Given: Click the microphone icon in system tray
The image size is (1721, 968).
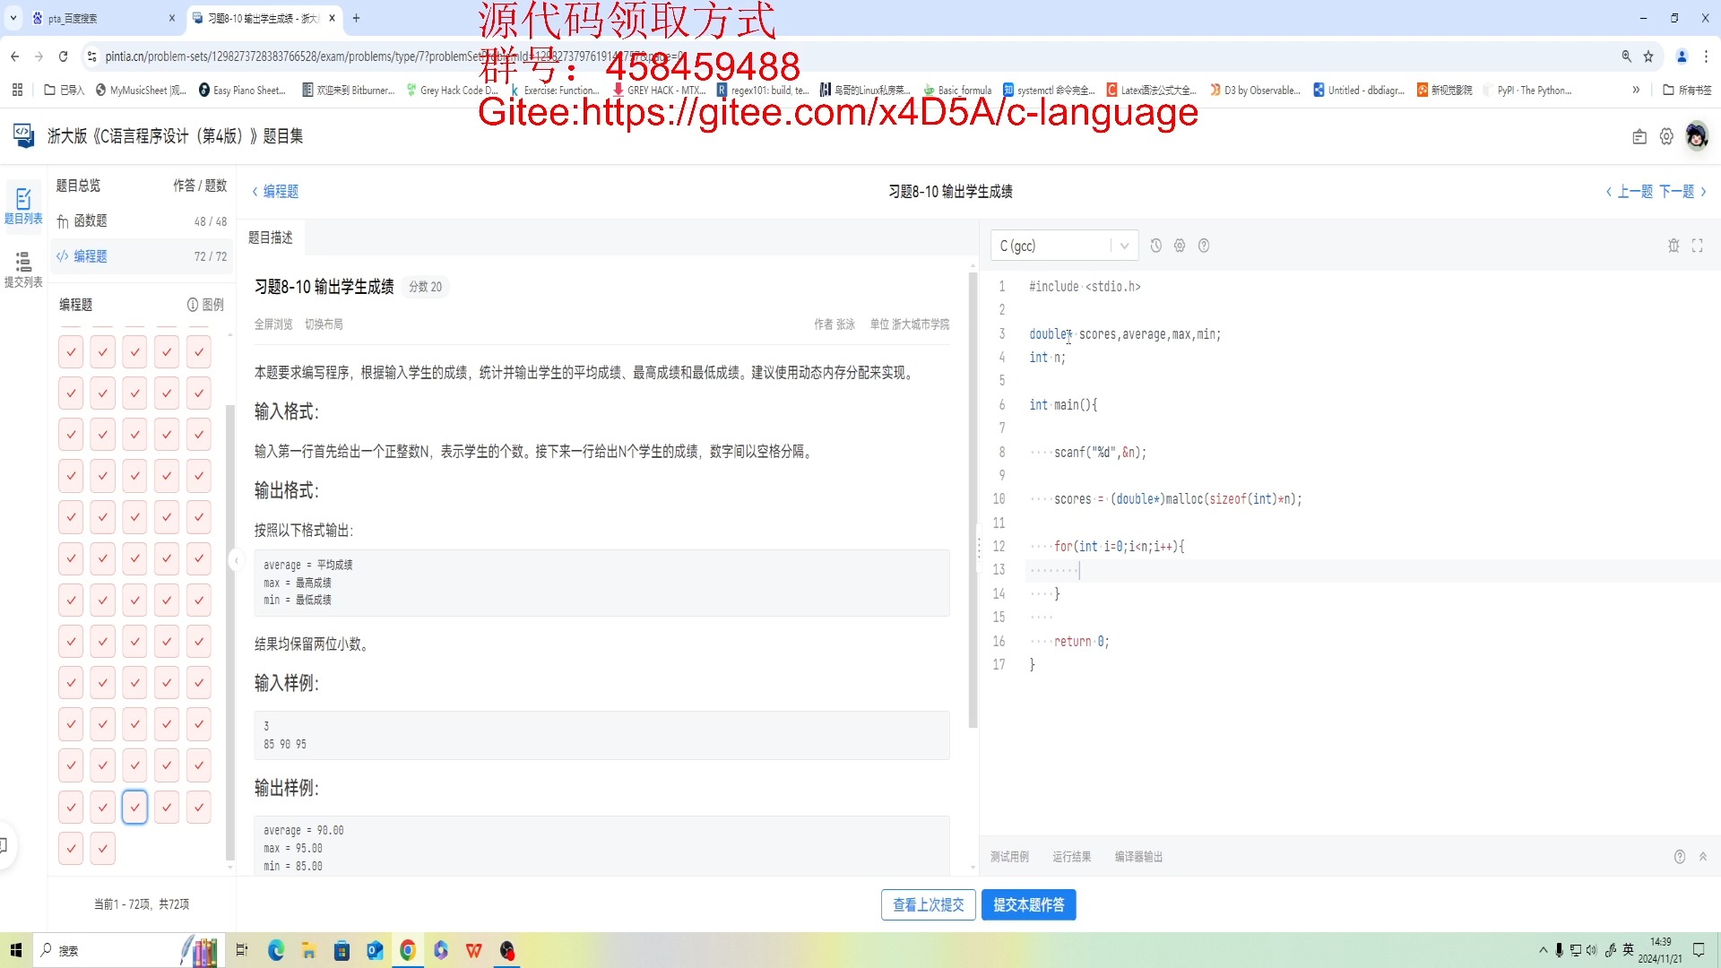Looking at the screenshot, I should [x=1560, y=950].
